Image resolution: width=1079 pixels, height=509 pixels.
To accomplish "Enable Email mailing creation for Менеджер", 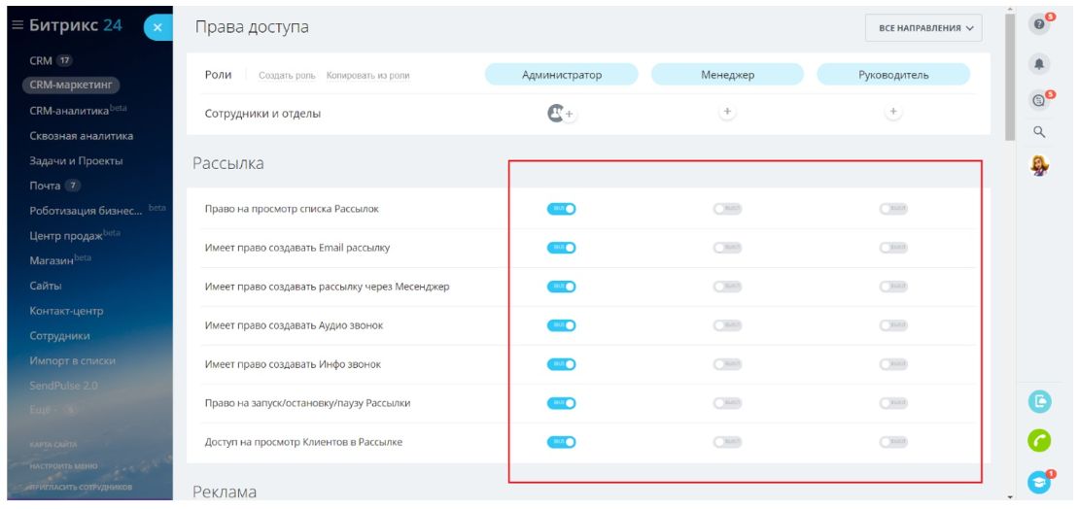I will click(x=727, y=248).
